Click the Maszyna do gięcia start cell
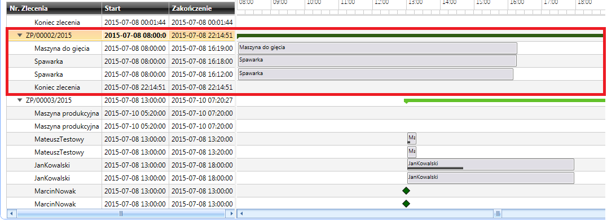Screen dimensions: 607x220 (135, 49)
